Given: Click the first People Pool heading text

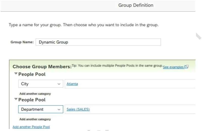Looking at the screenshot, I should pyautogui.click(x=32, y=74).
